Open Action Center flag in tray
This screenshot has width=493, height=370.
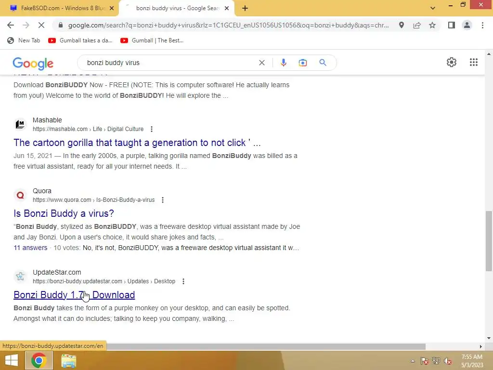(425, 361)
